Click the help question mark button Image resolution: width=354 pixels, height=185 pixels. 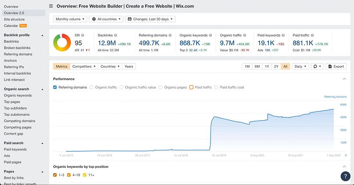pyautogui.click(x=345, y=176)
